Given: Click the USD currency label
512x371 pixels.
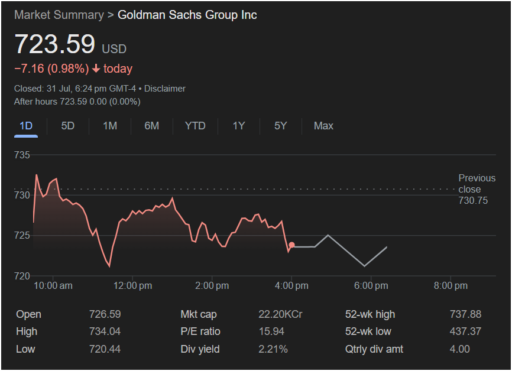Looking at the screenshot, I should pyautogui.click(x=114, y=49).
